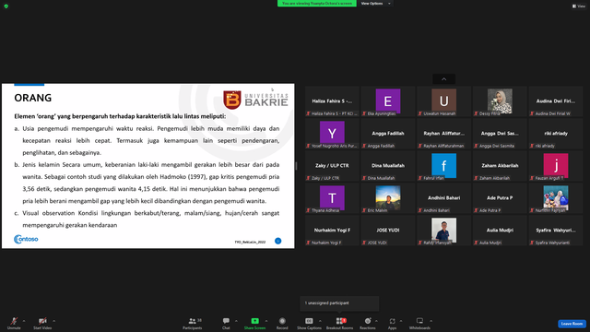Expand the caret next to Show Captions
The width and height of the screenshot is (590, 332).
(x=320, y=321)
